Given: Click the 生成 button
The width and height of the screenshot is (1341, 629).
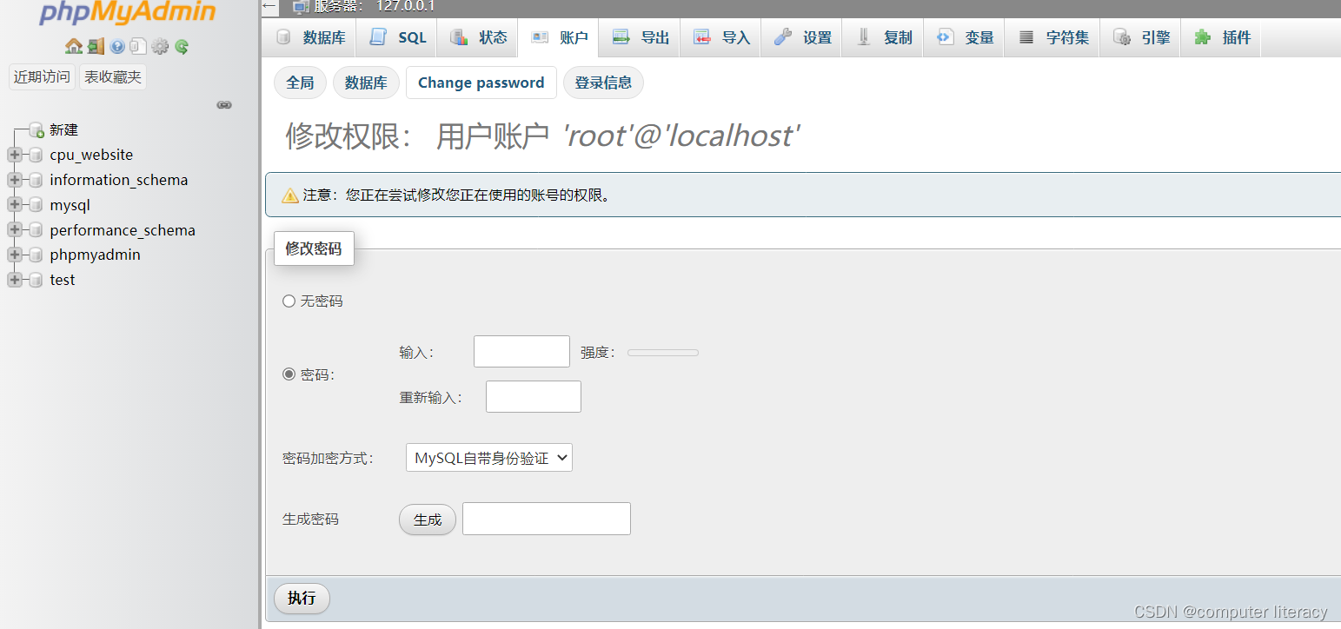Looking at the screenshot, I should pos(428,520).
